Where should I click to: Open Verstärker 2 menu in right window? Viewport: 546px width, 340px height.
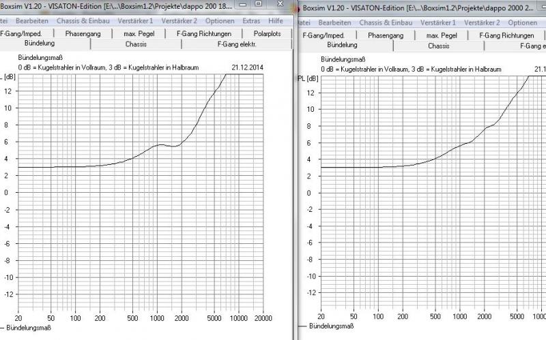(482, 22)
